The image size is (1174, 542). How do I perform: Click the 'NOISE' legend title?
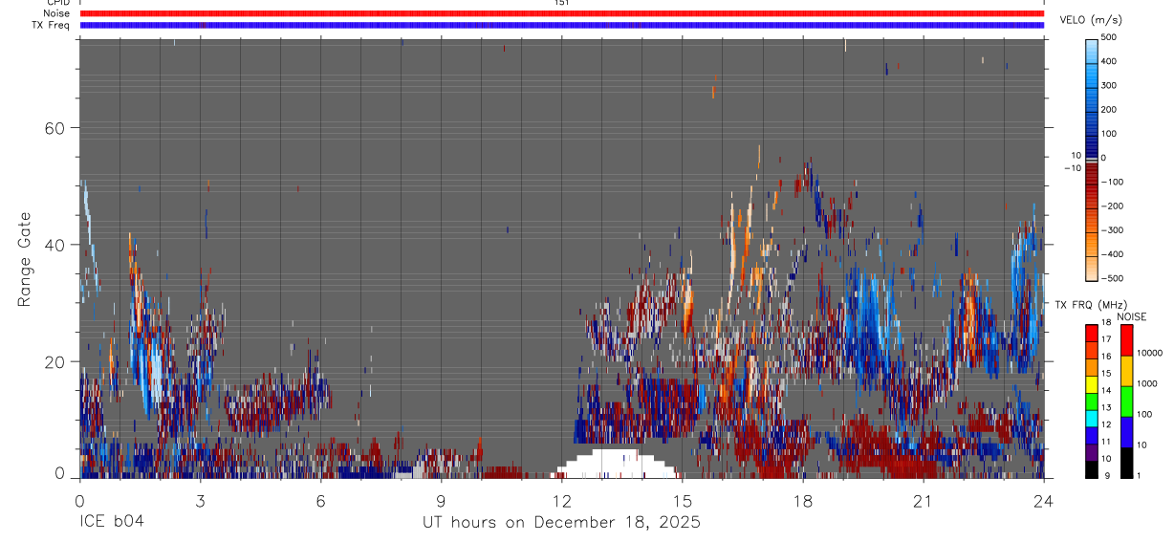(1131, 316)
